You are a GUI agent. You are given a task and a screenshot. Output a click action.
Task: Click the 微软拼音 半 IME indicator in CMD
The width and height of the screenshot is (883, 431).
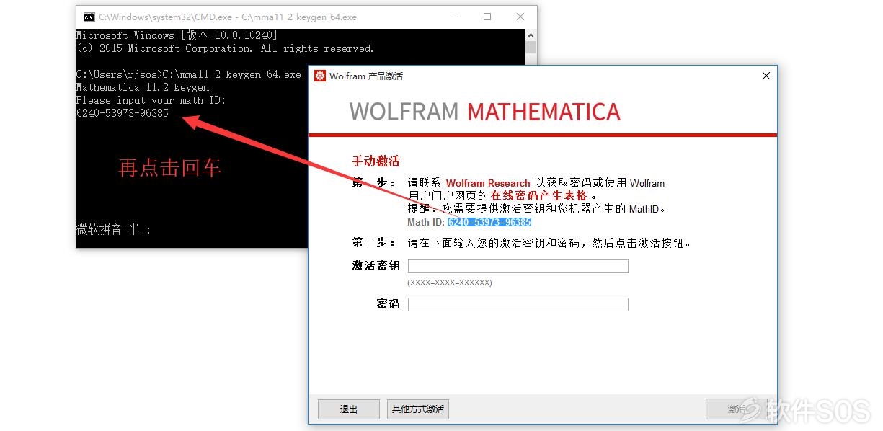114,229
